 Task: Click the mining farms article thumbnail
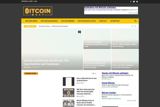pos(69,103)
